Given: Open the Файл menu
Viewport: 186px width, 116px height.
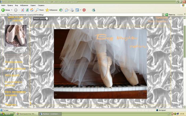Looking at the screenshot, I should click(3, 6).
